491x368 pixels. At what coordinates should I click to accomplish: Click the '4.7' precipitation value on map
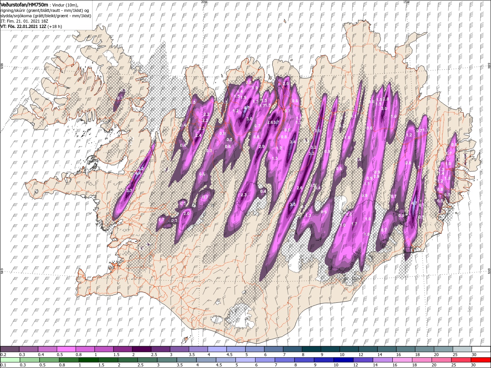pos(414,203)
